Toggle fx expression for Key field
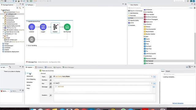 coord(51,83)
